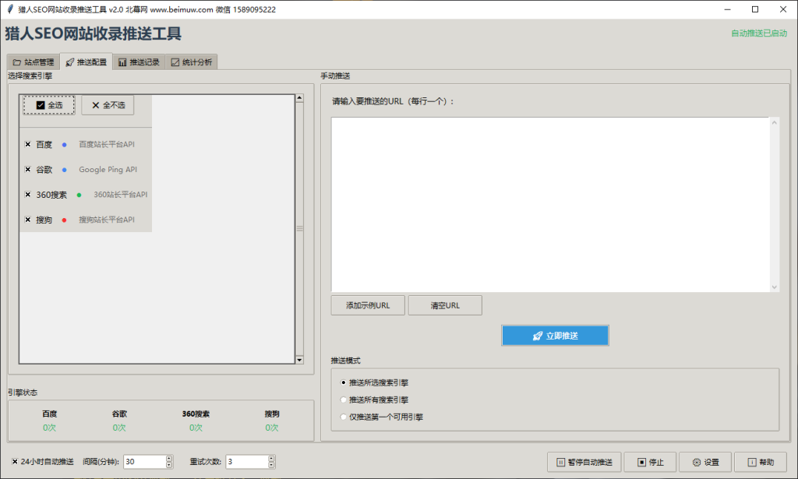The height and width of the screenshot is (479, 798).
Task: Toggle the 搜狗 engine checkbox
Action: coord(28,219)
